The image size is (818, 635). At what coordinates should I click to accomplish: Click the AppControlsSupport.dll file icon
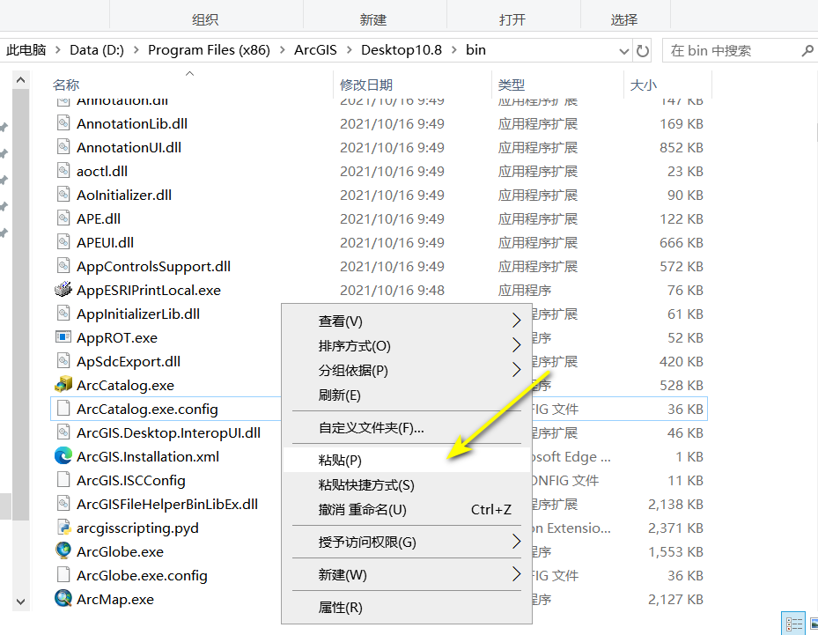(x=63, y=266)
